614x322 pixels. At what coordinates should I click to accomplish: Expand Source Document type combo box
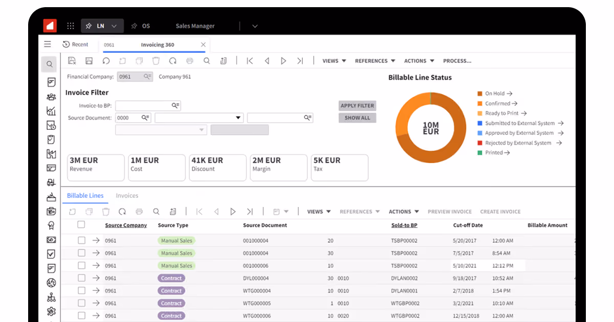(238, 118)
